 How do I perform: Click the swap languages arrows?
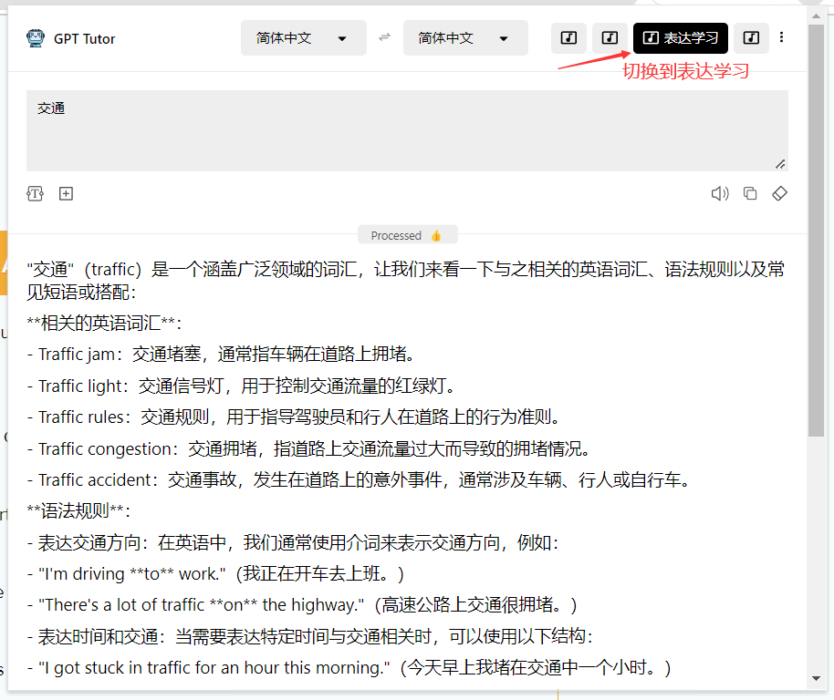[x=384, y=37]
